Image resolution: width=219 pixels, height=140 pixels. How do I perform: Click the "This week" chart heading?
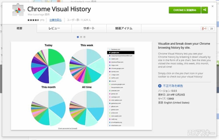87,45
